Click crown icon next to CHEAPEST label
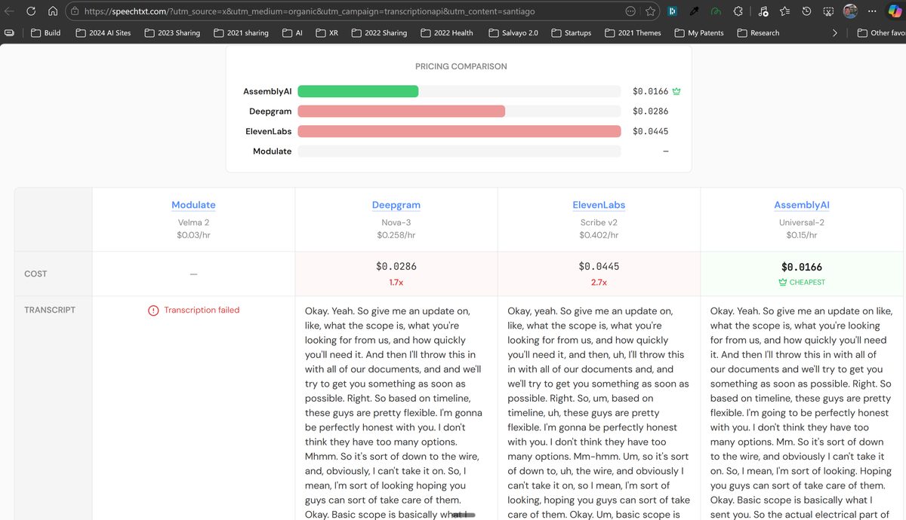 pos(783,283)
